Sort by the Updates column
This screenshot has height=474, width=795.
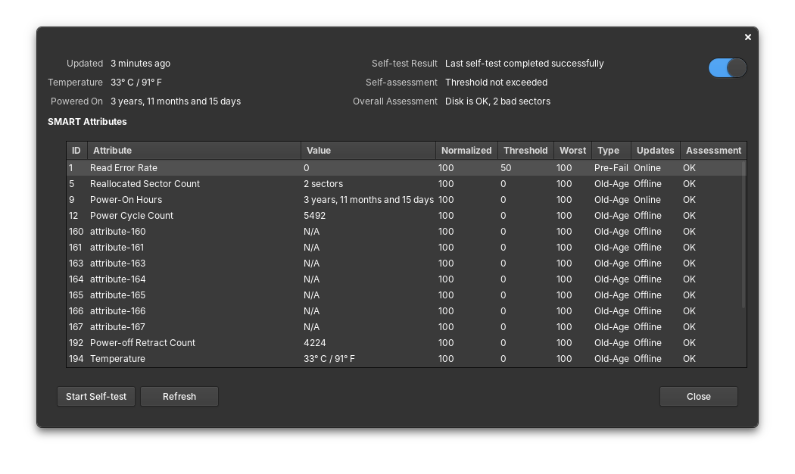coord(655,150)
